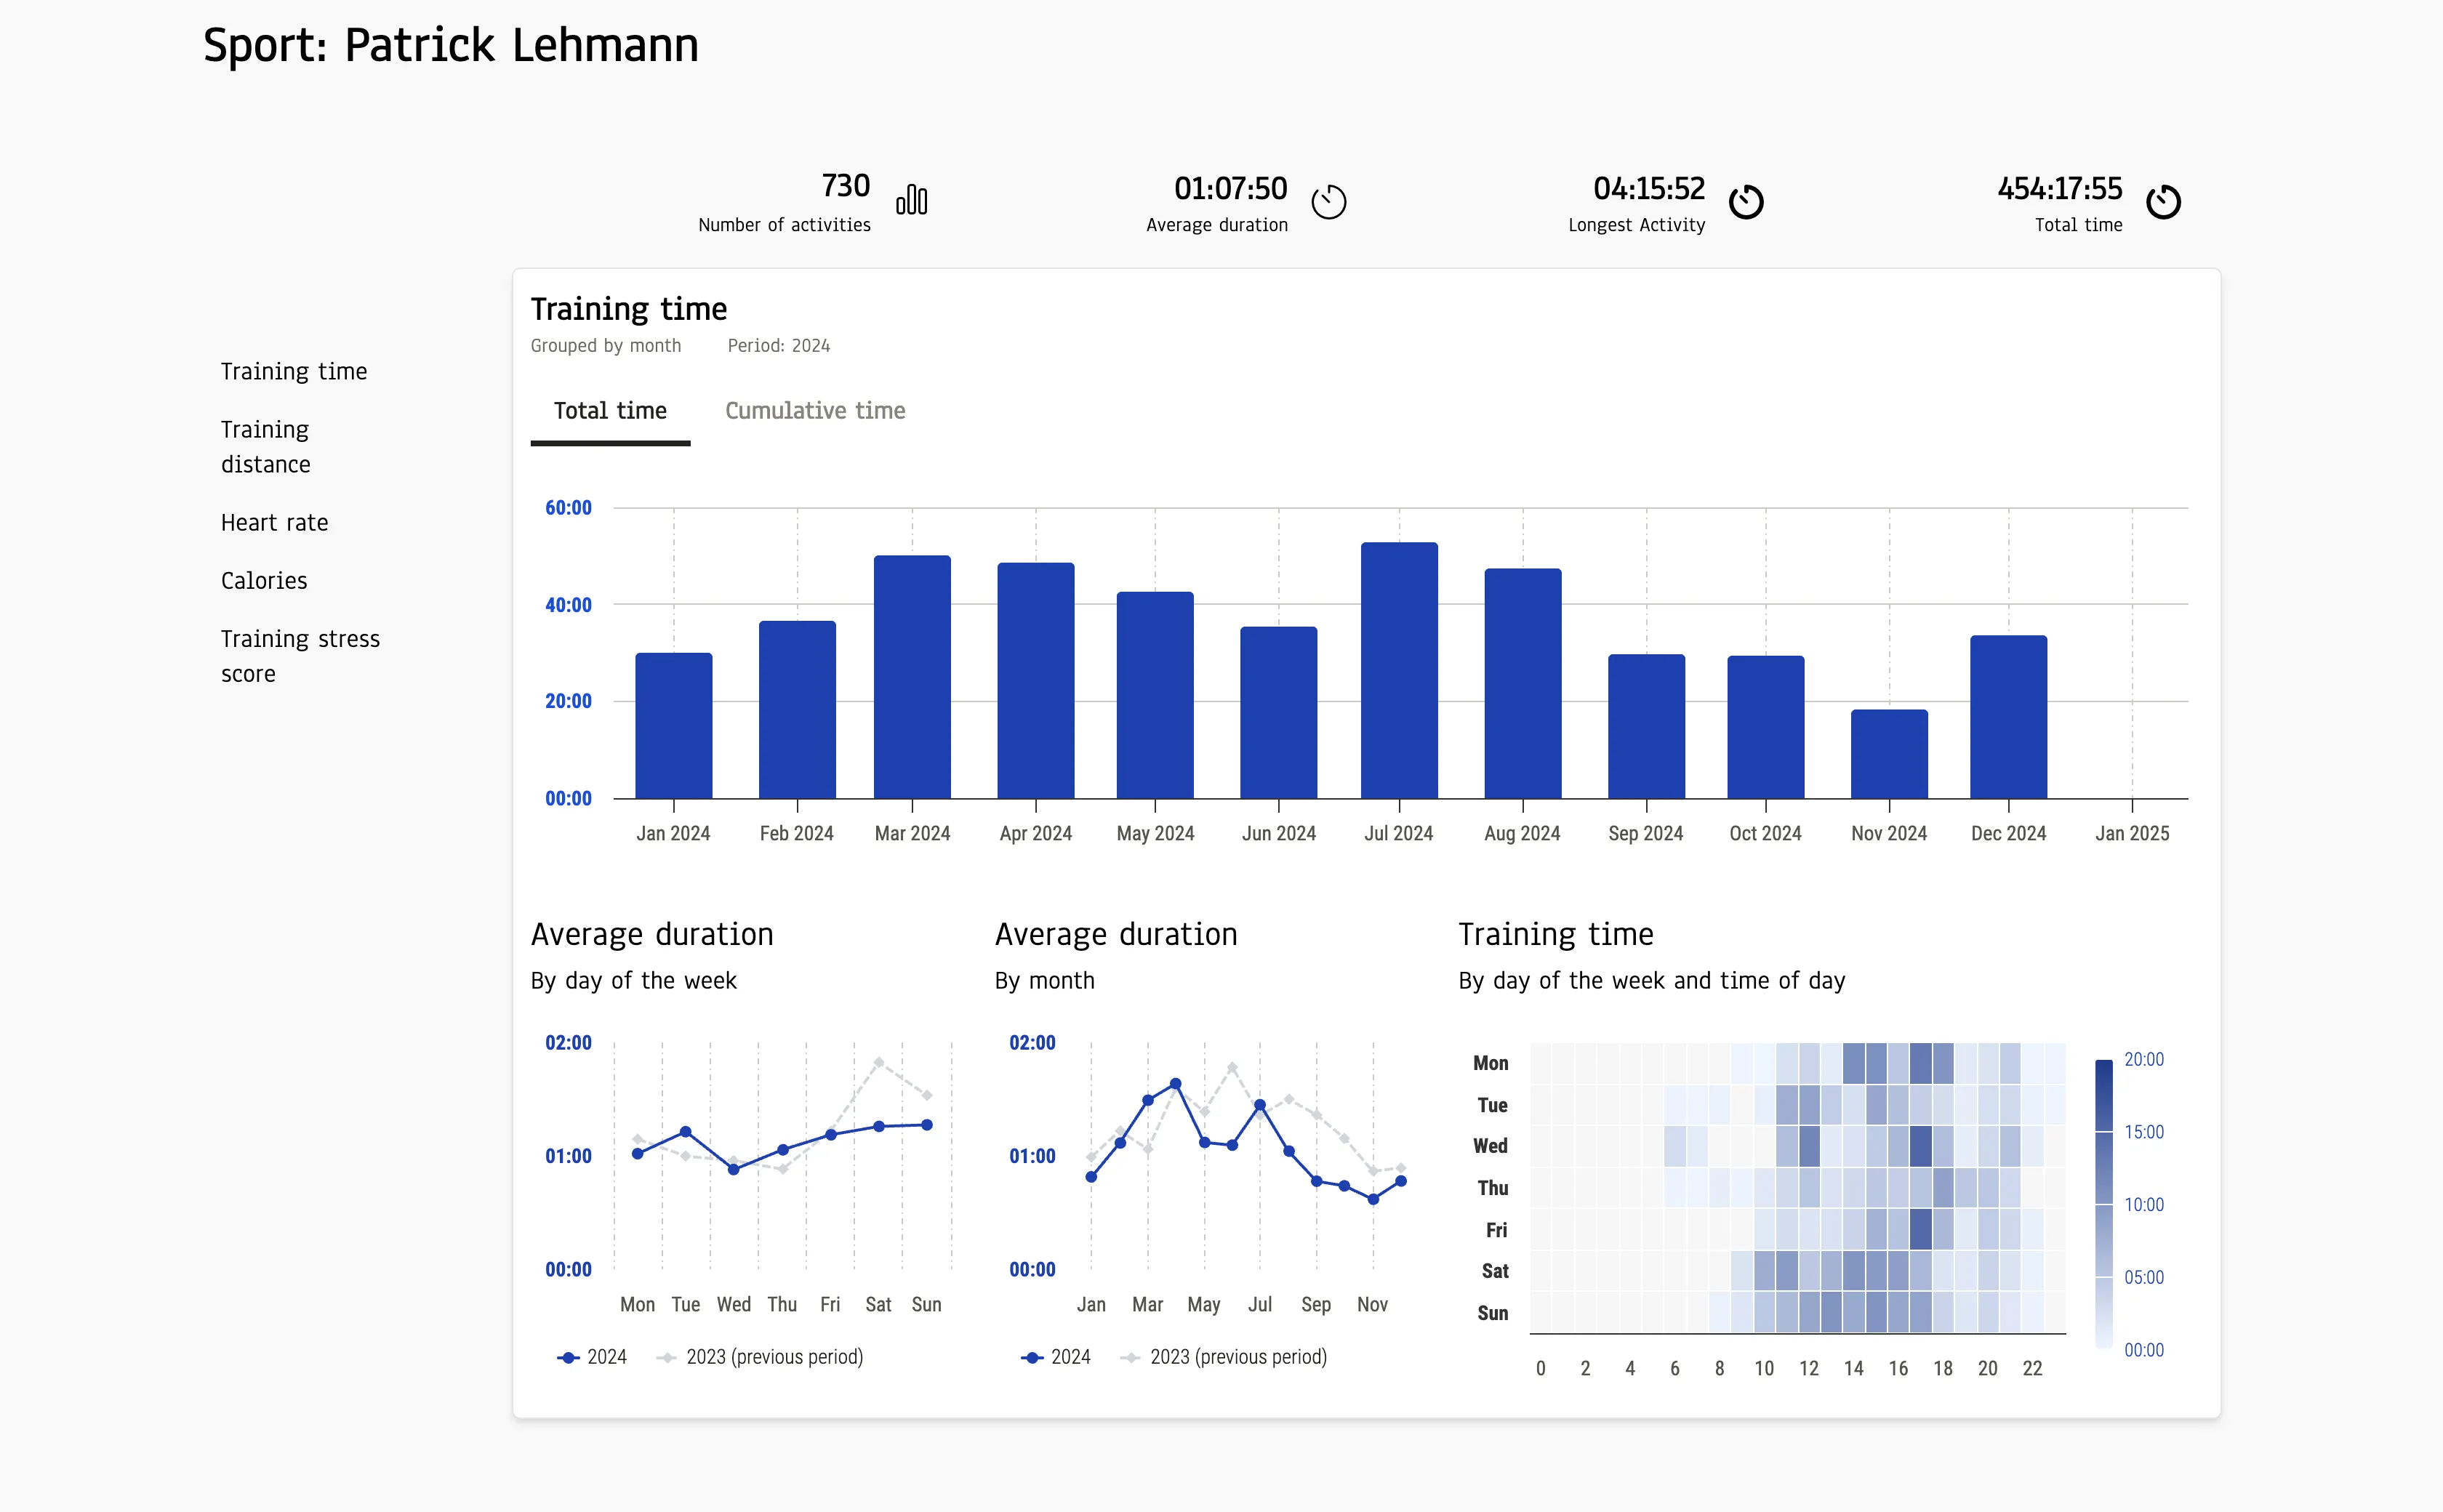
Task: Click Training time in the sidebar
Action: tap(293, 372)
